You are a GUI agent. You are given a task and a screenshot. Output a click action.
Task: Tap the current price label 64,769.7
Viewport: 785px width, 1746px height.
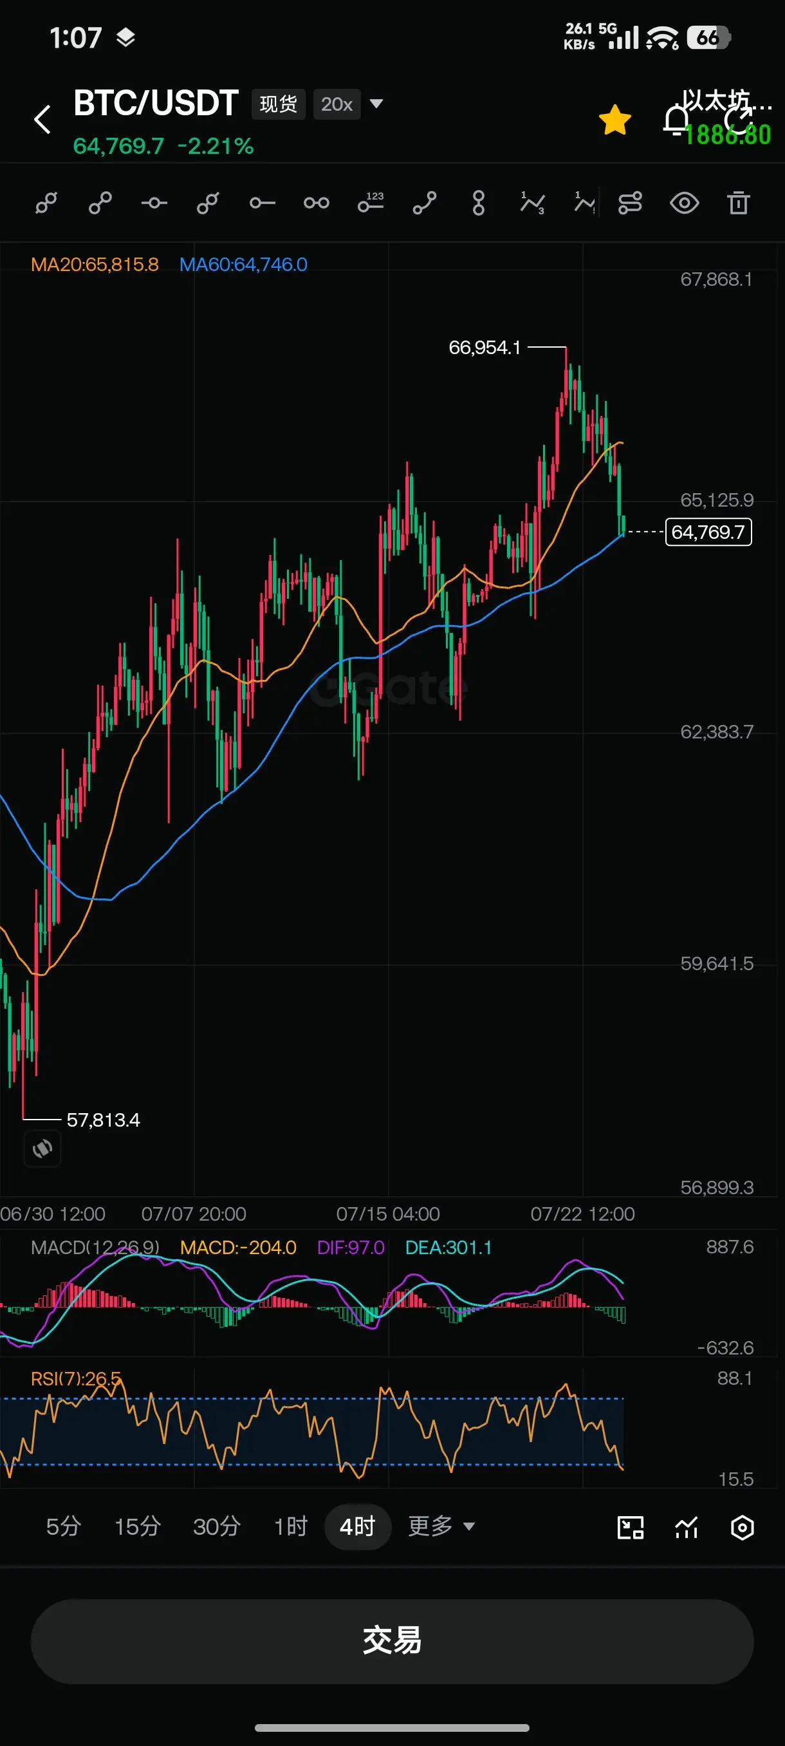708,532
